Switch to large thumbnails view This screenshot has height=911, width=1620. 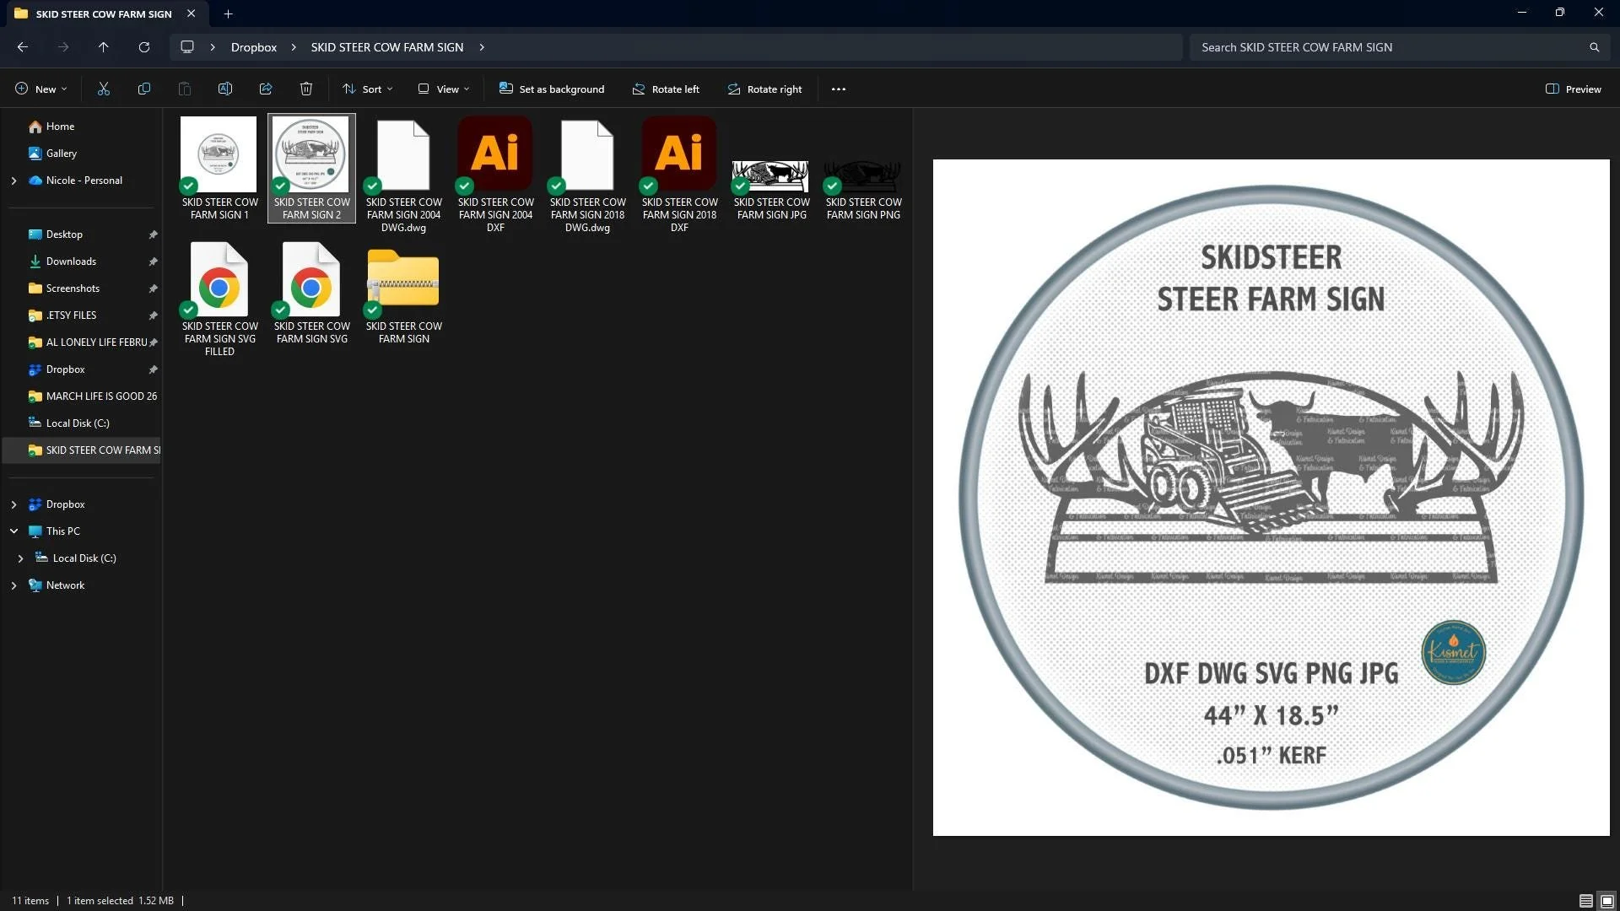(1606, 900)
